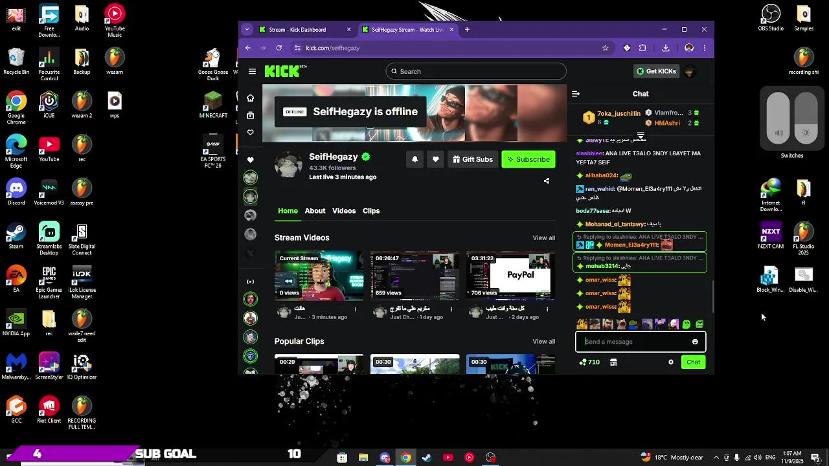Click the slashhiee username in chat
This screenshot has height=466, width=829.
point(589,153)
